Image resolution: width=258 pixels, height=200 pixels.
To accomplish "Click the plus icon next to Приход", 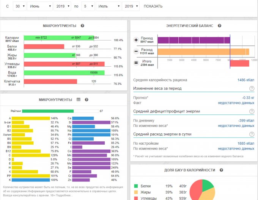I will [x=136, y=40].
